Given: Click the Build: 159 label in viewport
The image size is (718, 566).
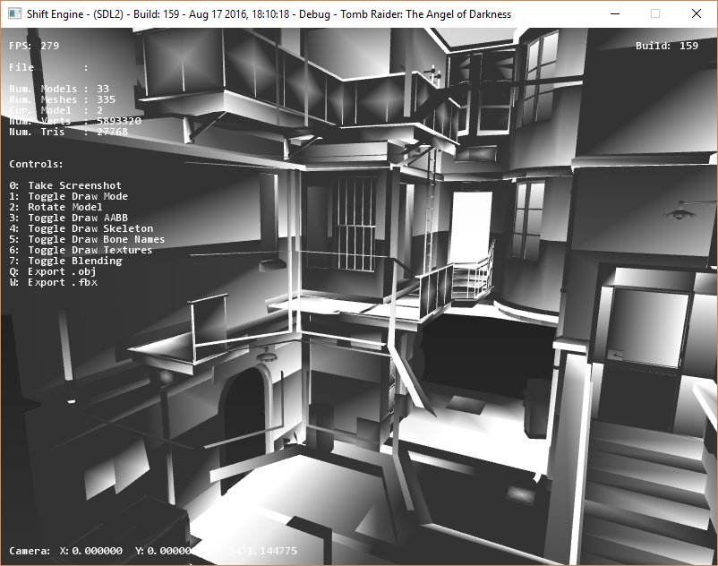Looking at the screenshot, I should 666,46.
